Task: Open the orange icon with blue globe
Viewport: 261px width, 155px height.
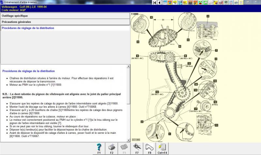Action: tap(170, 2)
